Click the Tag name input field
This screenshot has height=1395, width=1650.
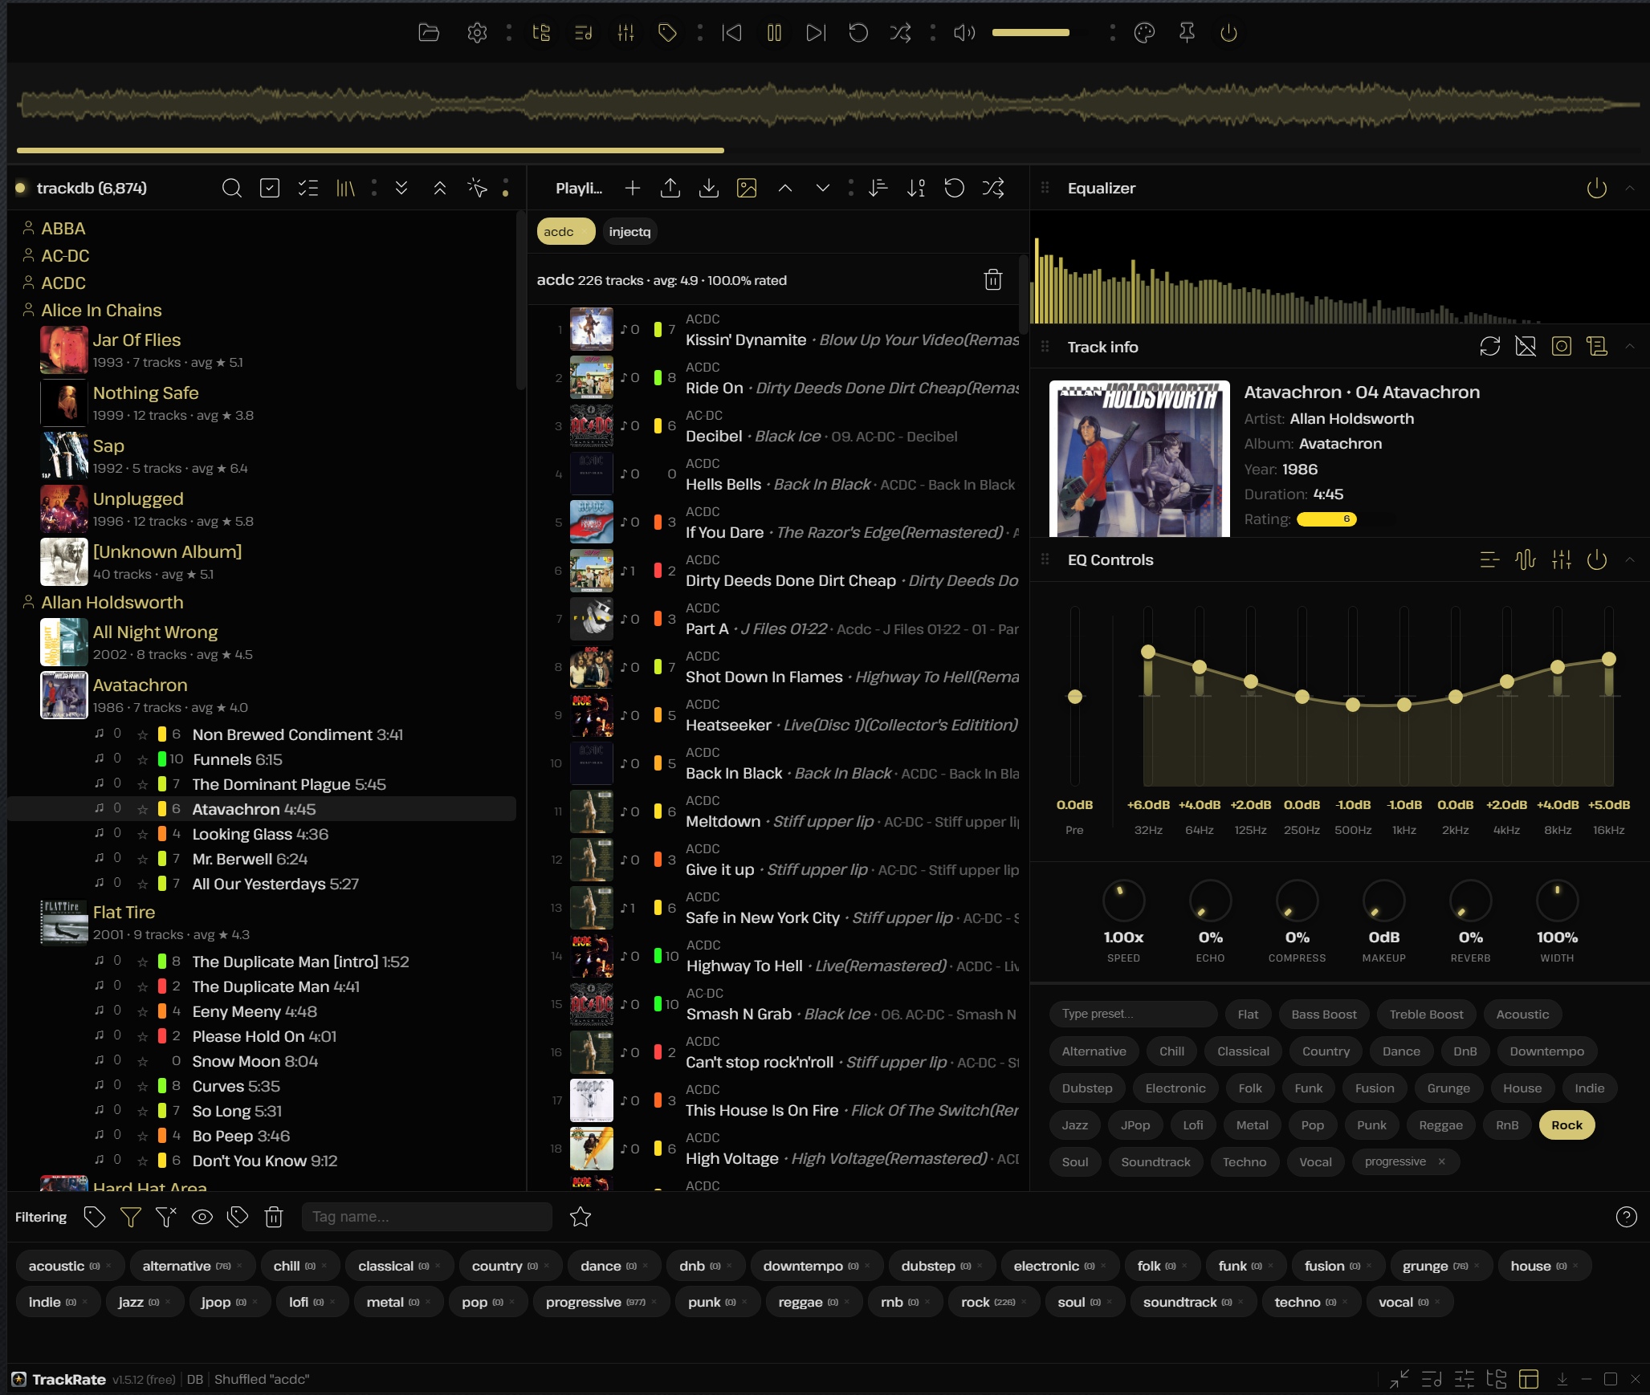pyautogui.click(x=427, y=1217)
